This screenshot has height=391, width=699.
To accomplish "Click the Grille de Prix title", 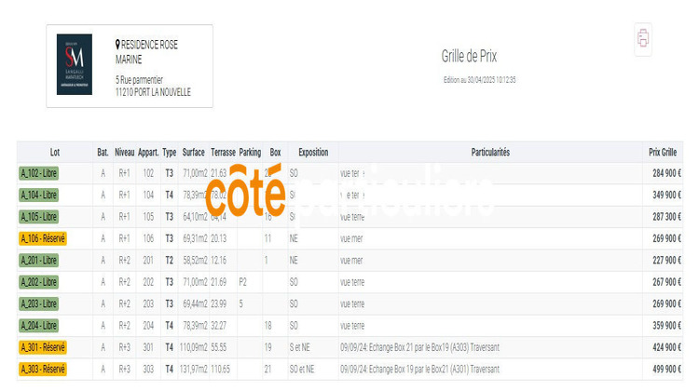I will tap(469, 56).
